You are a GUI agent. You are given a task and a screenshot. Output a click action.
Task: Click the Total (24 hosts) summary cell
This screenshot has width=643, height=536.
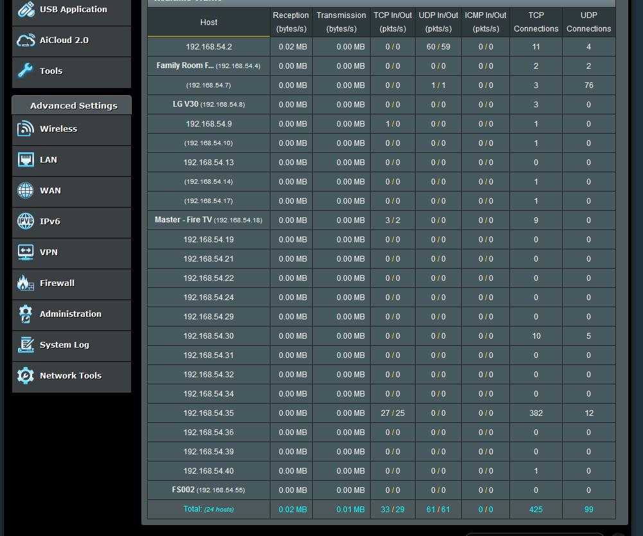pyautogui.click(x=209, y=509)
